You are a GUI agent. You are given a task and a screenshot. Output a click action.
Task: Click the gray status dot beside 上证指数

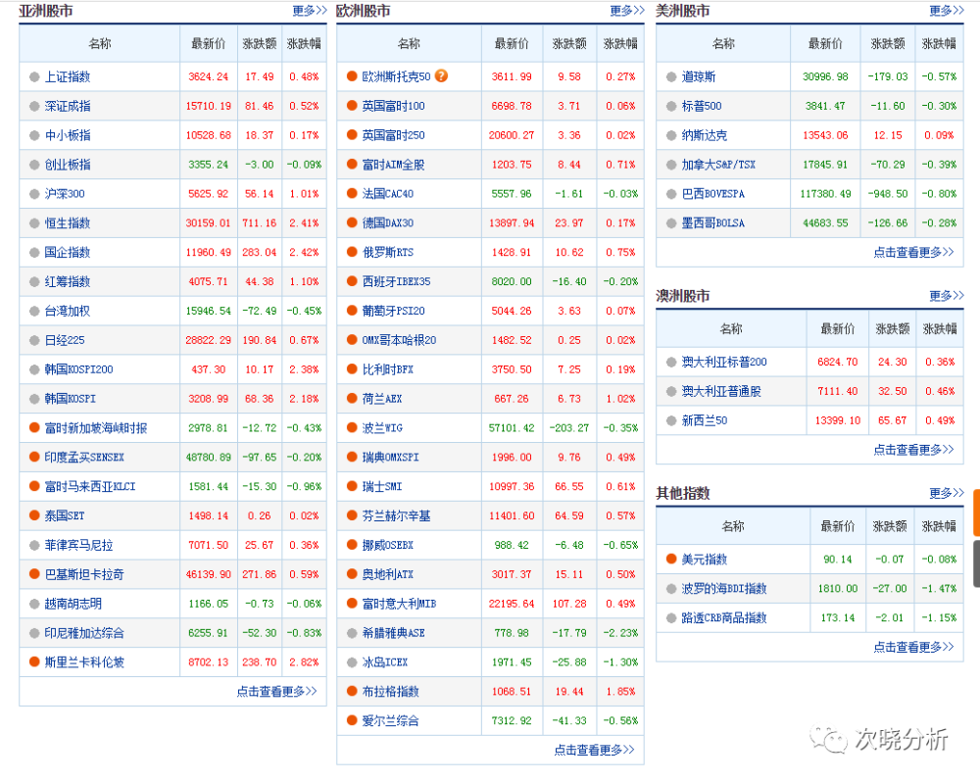point(34,76)
